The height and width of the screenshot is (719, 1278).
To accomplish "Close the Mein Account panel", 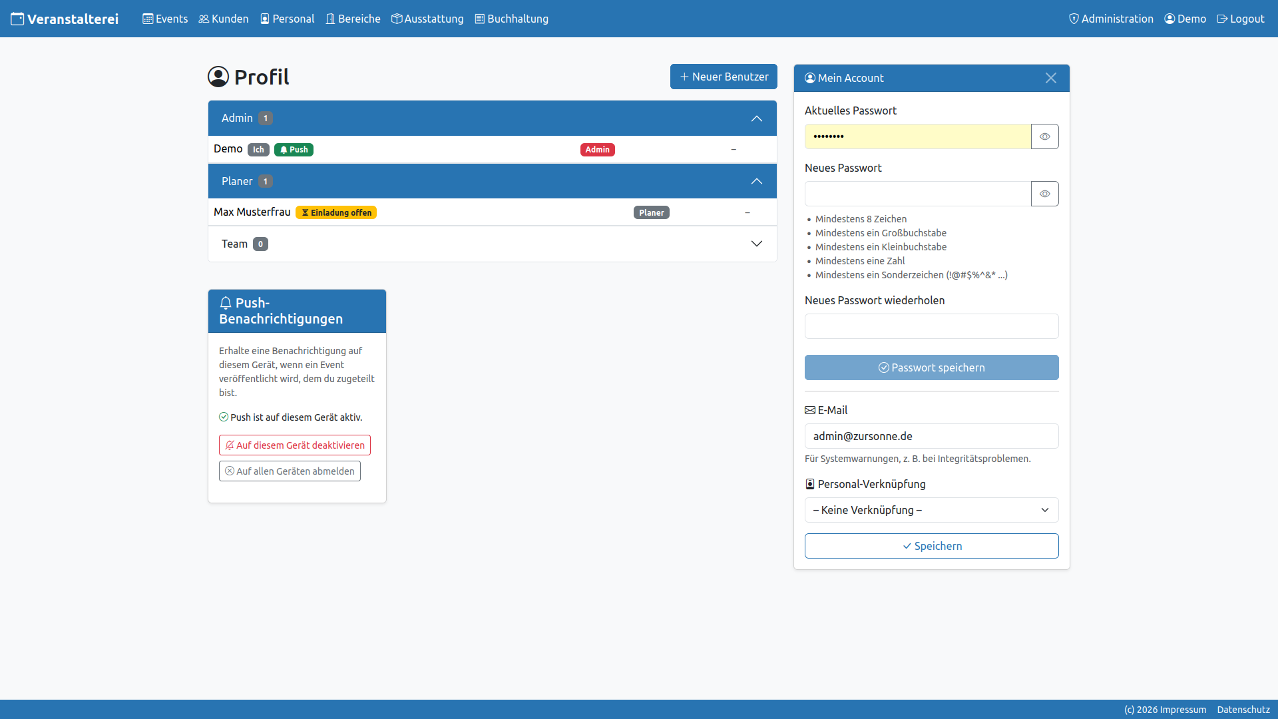I will [x=1051, y=78].
